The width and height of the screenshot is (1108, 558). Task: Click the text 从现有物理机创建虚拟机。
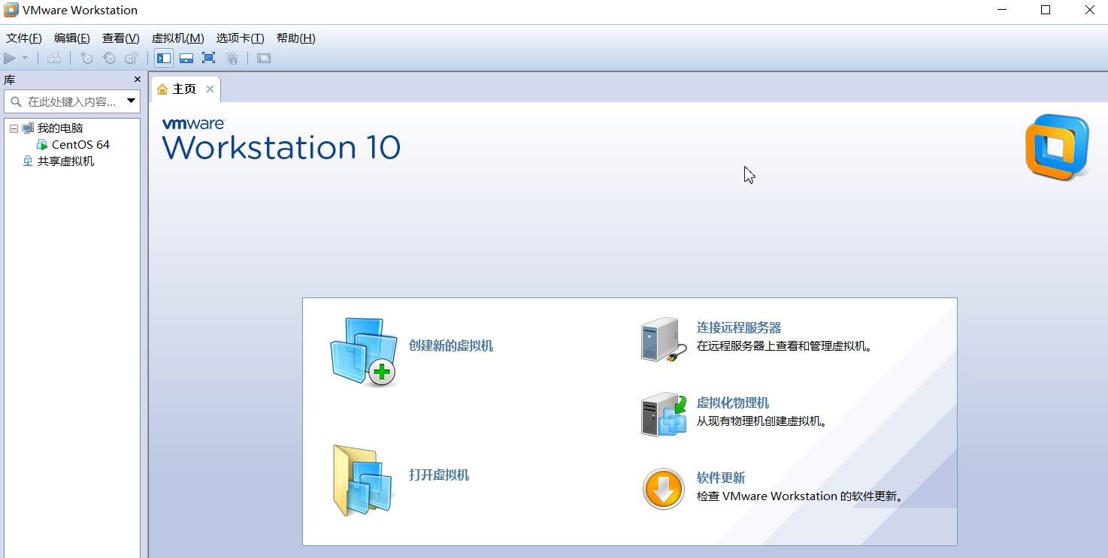(x=761, y=421)
